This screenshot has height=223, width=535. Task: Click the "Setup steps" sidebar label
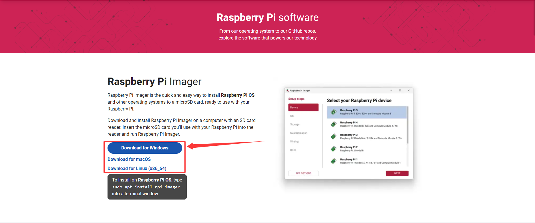(x=296, y=99)
